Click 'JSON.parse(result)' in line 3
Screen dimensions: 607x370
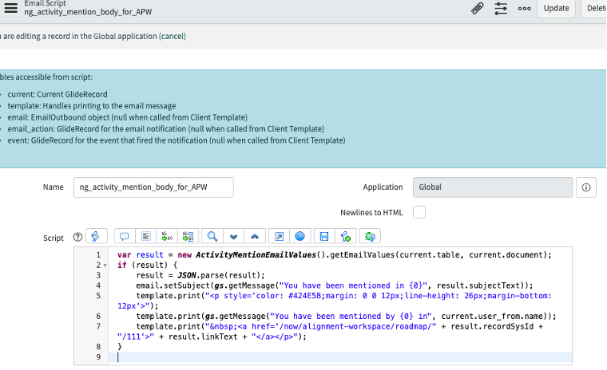[x=219, y=275]
